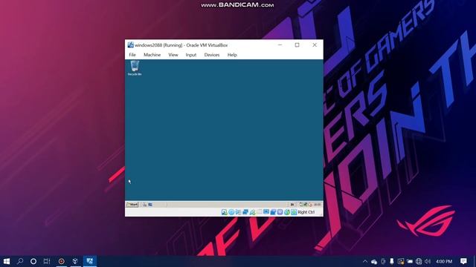476x267 pixels.
Task: Click first quick launch icon in guest taskbar
Action: pos(145,205)
